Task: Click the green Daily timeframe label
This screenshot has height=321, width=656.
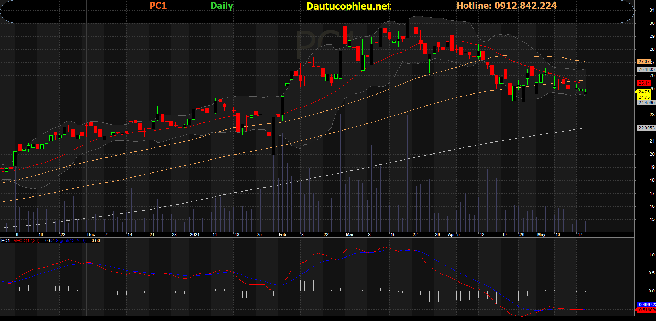Action: (x=222, y=6)
